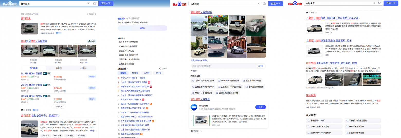Open the first car photo in 百度图片 grid
Screen dimensions: 401x138
click(199, 26)
